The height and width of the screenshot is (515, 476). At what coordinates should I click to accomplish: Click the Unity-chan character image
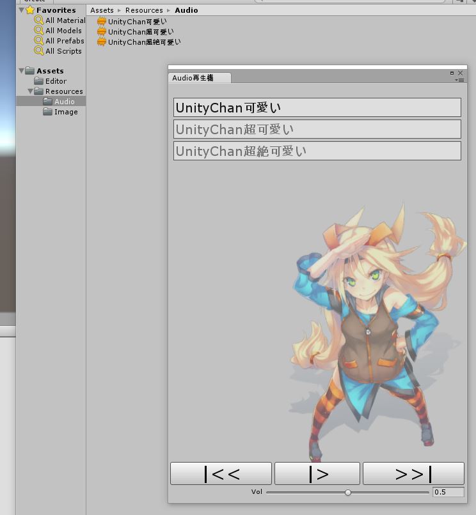coord(377,332)
